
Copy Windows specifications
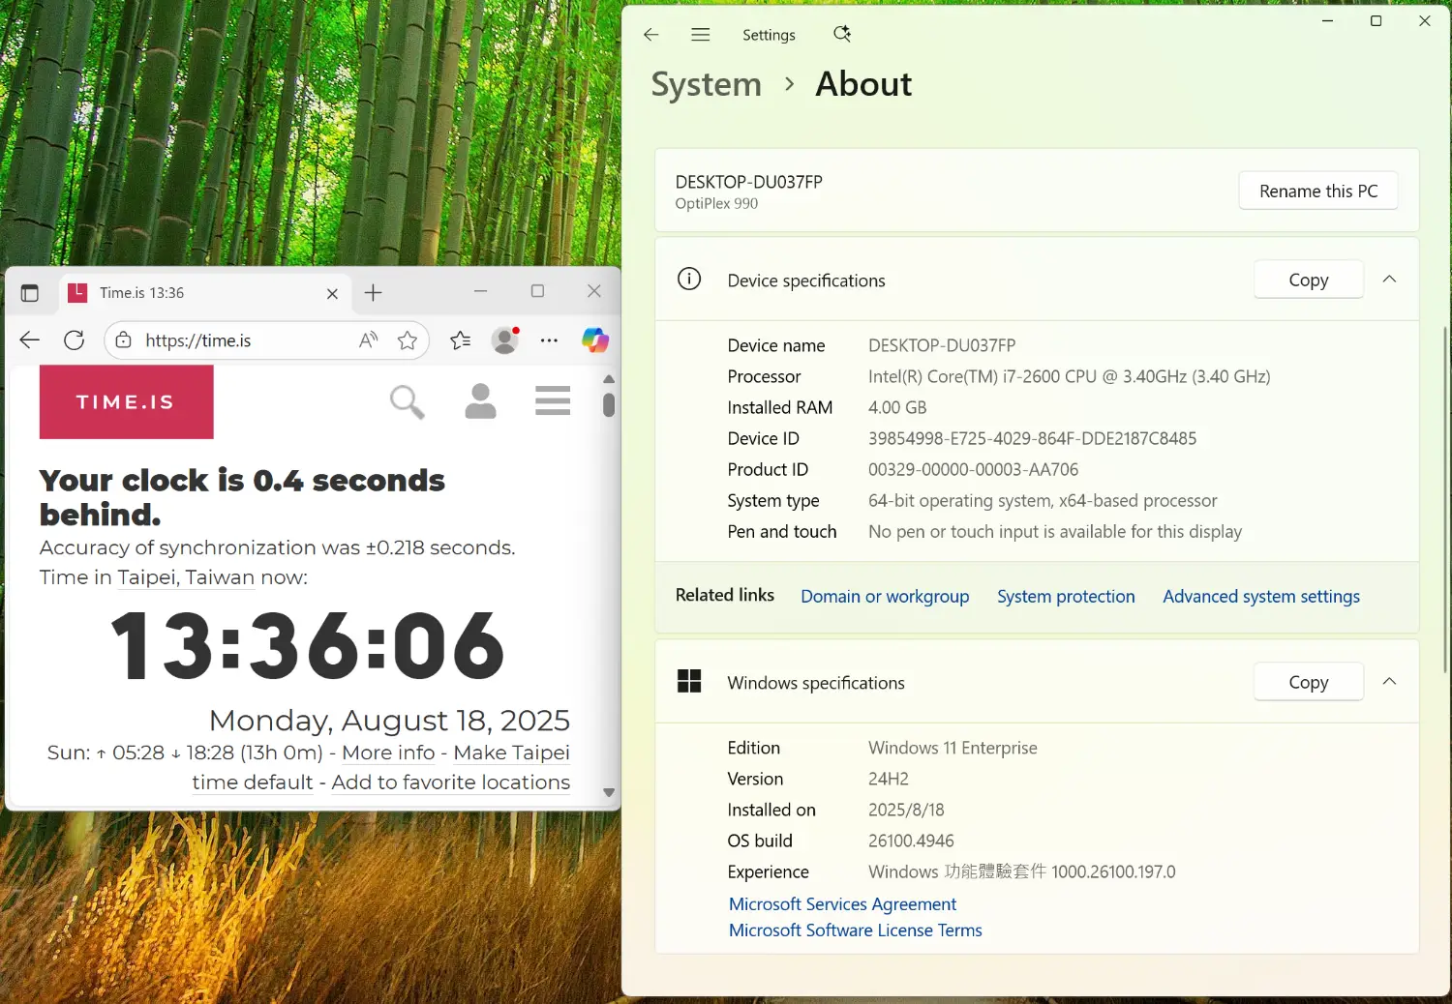1309,682
